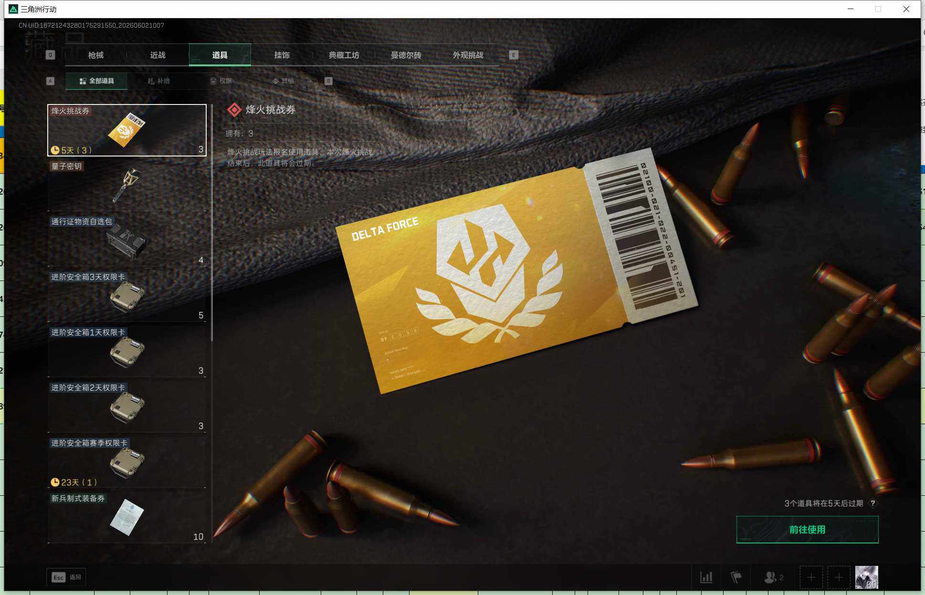Image resolution: width=925 pixels, height=595 pixels.
Task: Switch to the 近战 tab
Action: (158, 55)
